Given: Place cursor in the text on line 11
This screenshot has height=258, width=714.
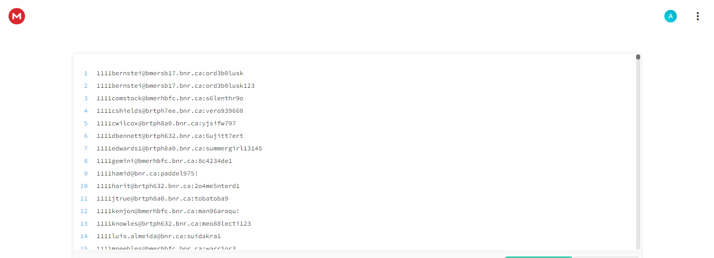Looking at the screenshot, I should pyautogui.click(x=163, y=198).
